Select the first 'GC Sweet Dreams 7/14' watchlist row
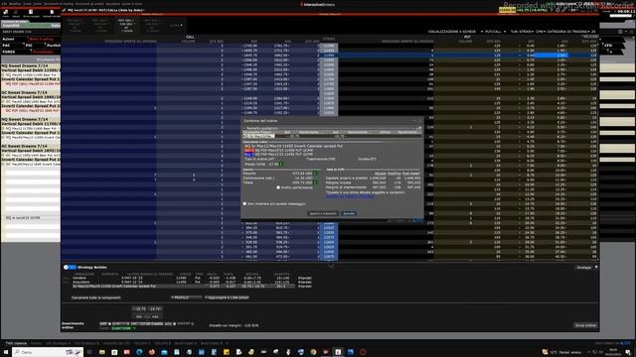Viewport: 636px width, 357px height. pyautogui.click(x=31, y=92)
